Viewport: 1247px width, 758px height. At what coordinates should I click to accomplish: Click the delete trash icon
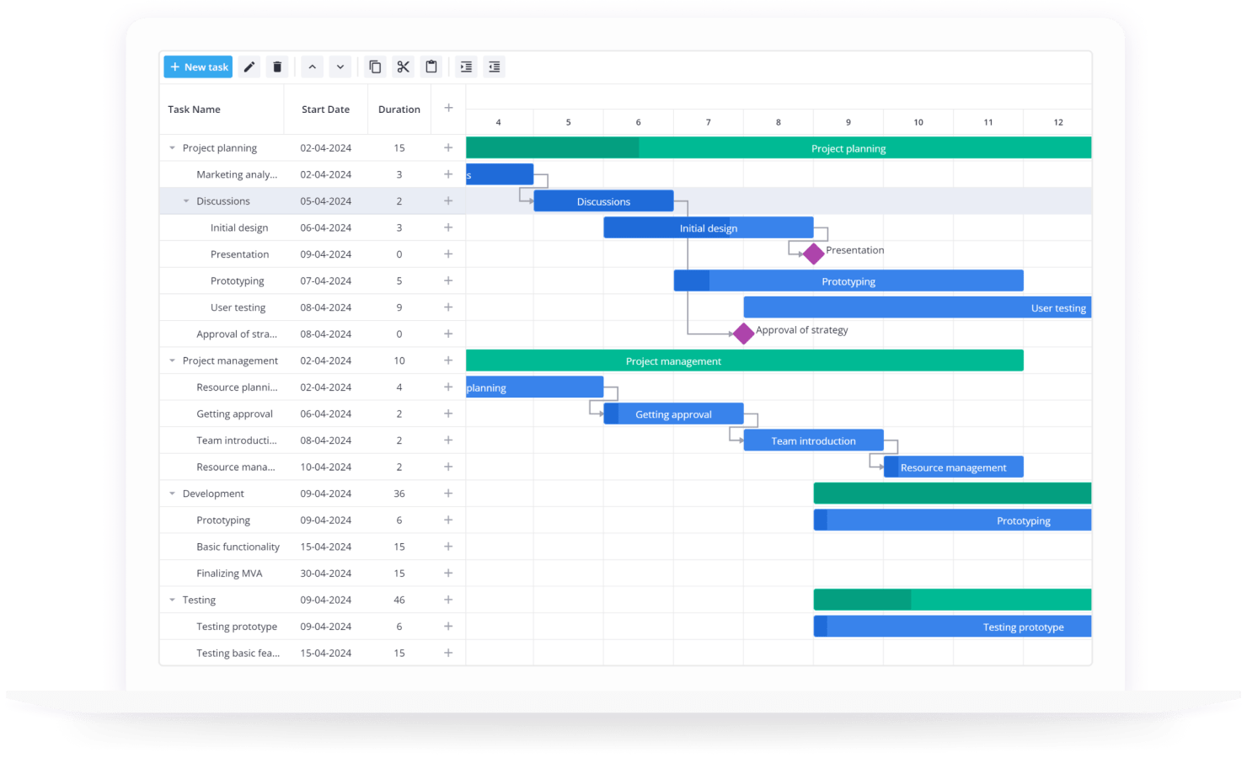(x=277, y=67)
